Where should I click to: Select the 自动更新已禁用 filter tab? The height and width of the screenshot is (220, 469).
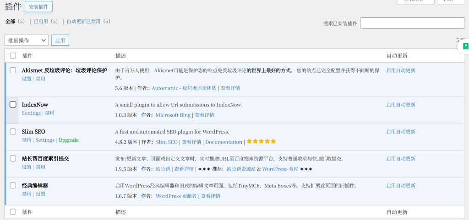coord(83,21)
